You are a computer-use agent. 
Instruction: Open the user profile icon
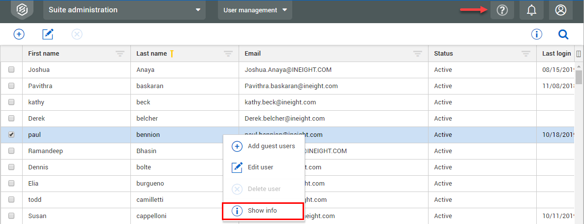560,10
